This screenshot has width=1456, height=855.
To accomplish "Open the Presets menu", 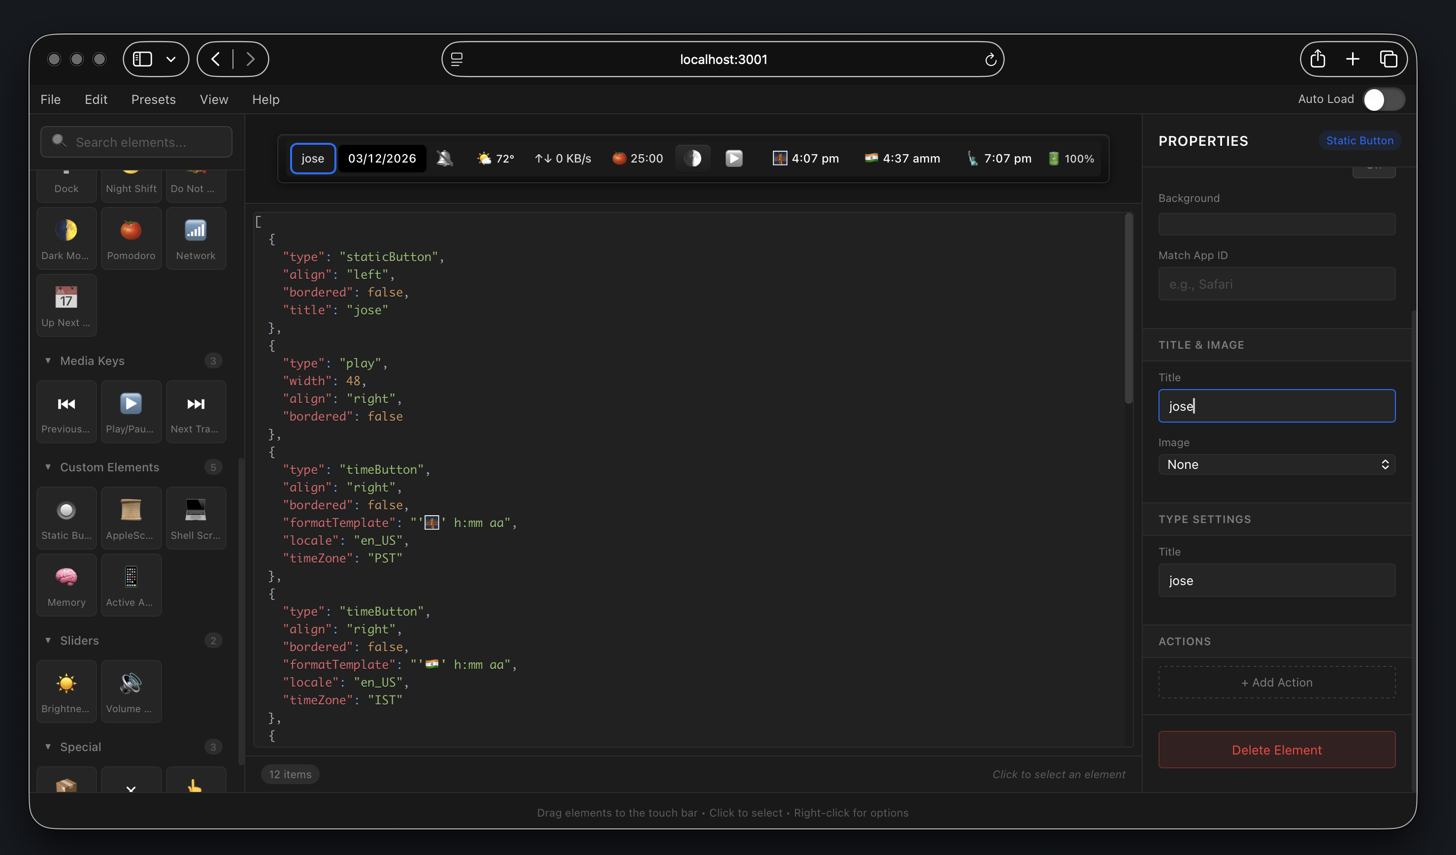I will click(153, 99).
